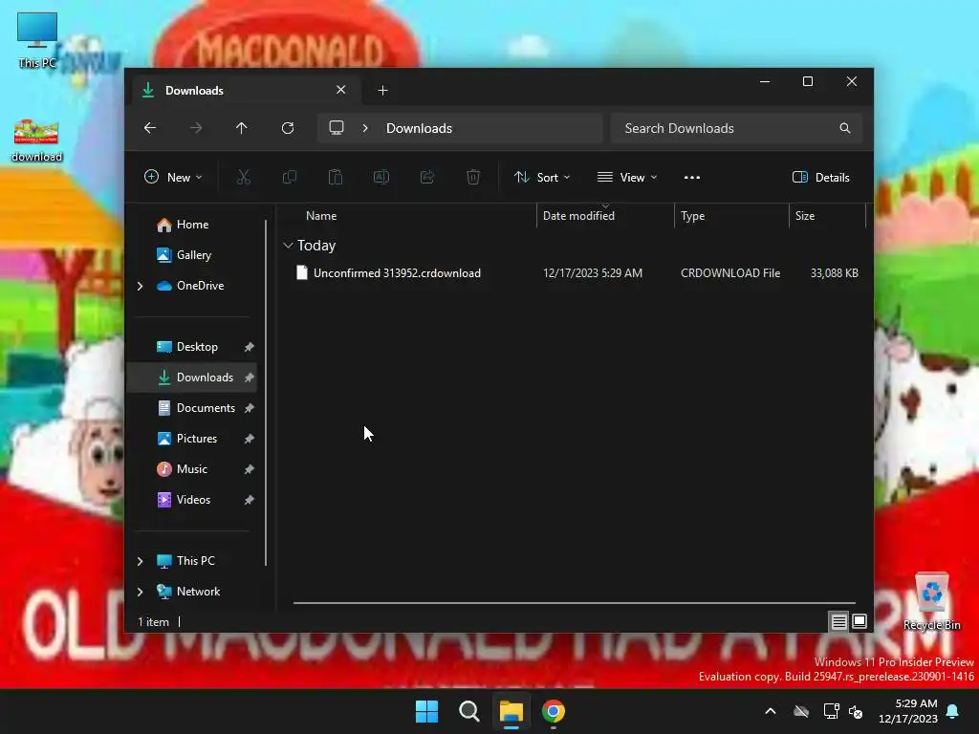Viewport: 979px width, 734px height.
Task: Click the muted volume tray icon
Action: (x=856, y=711)
